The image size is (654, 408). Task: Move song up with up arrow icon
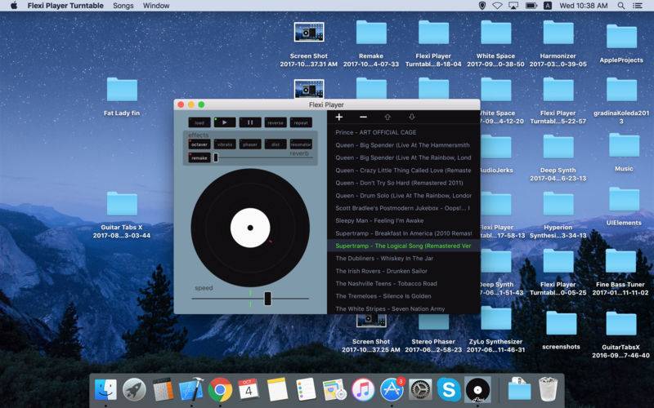387,117
